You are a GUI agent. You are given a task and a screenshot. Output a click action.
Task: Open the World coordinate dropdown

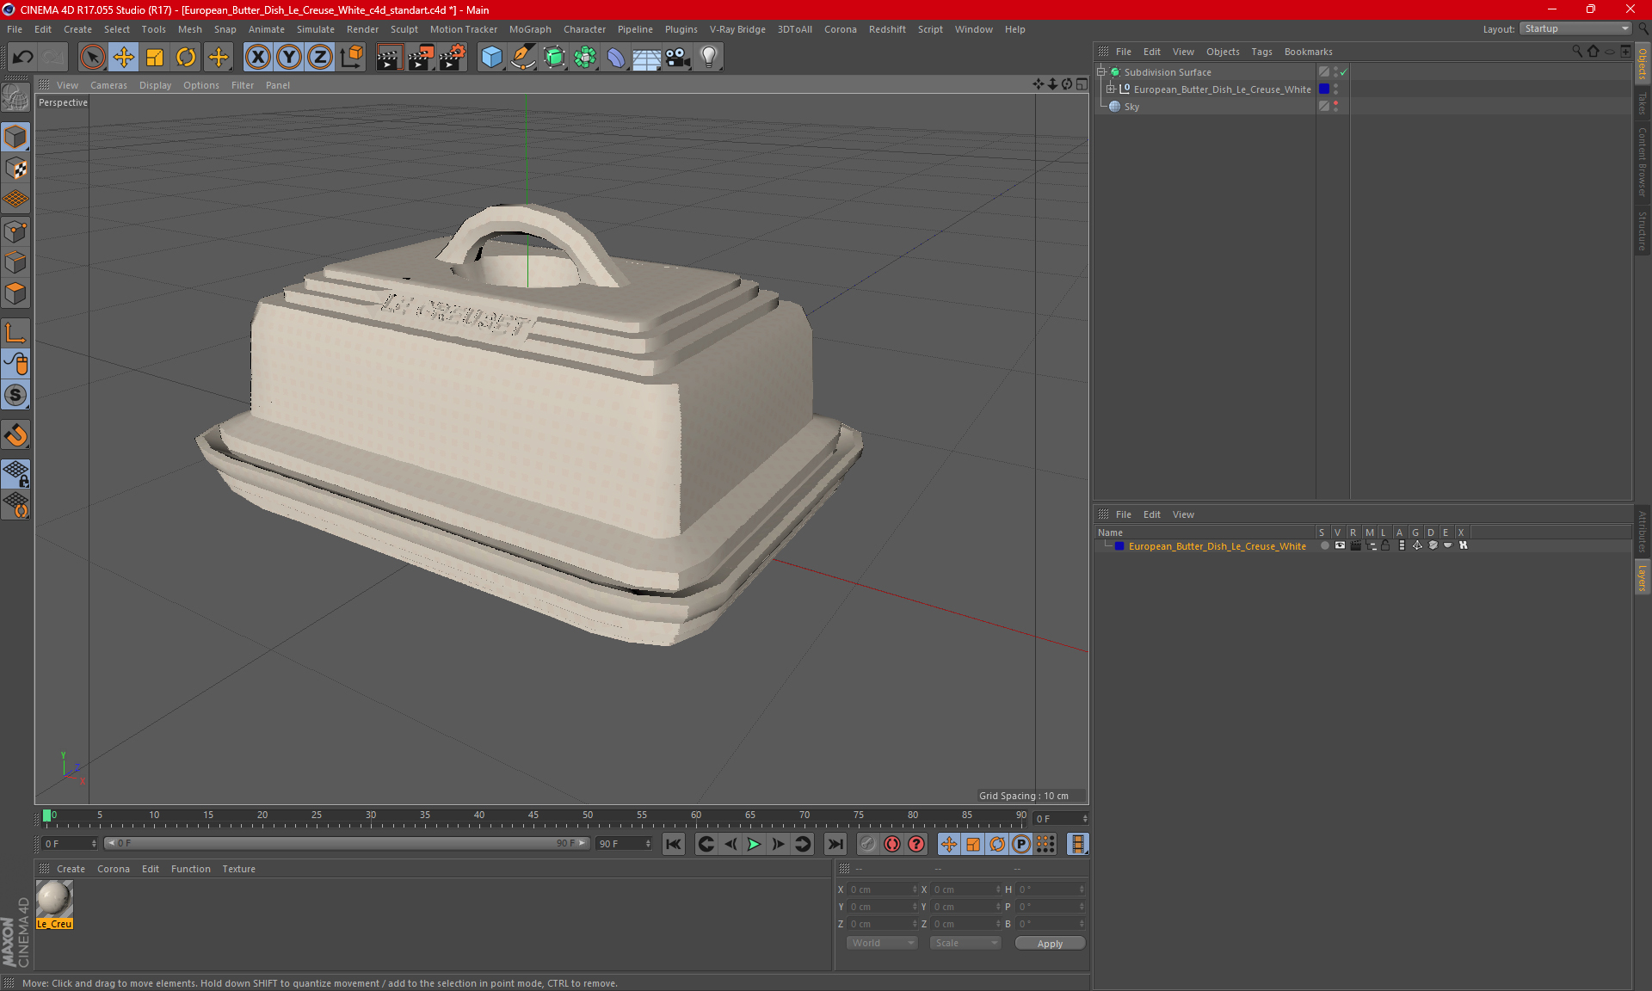(x=883, y=943)
